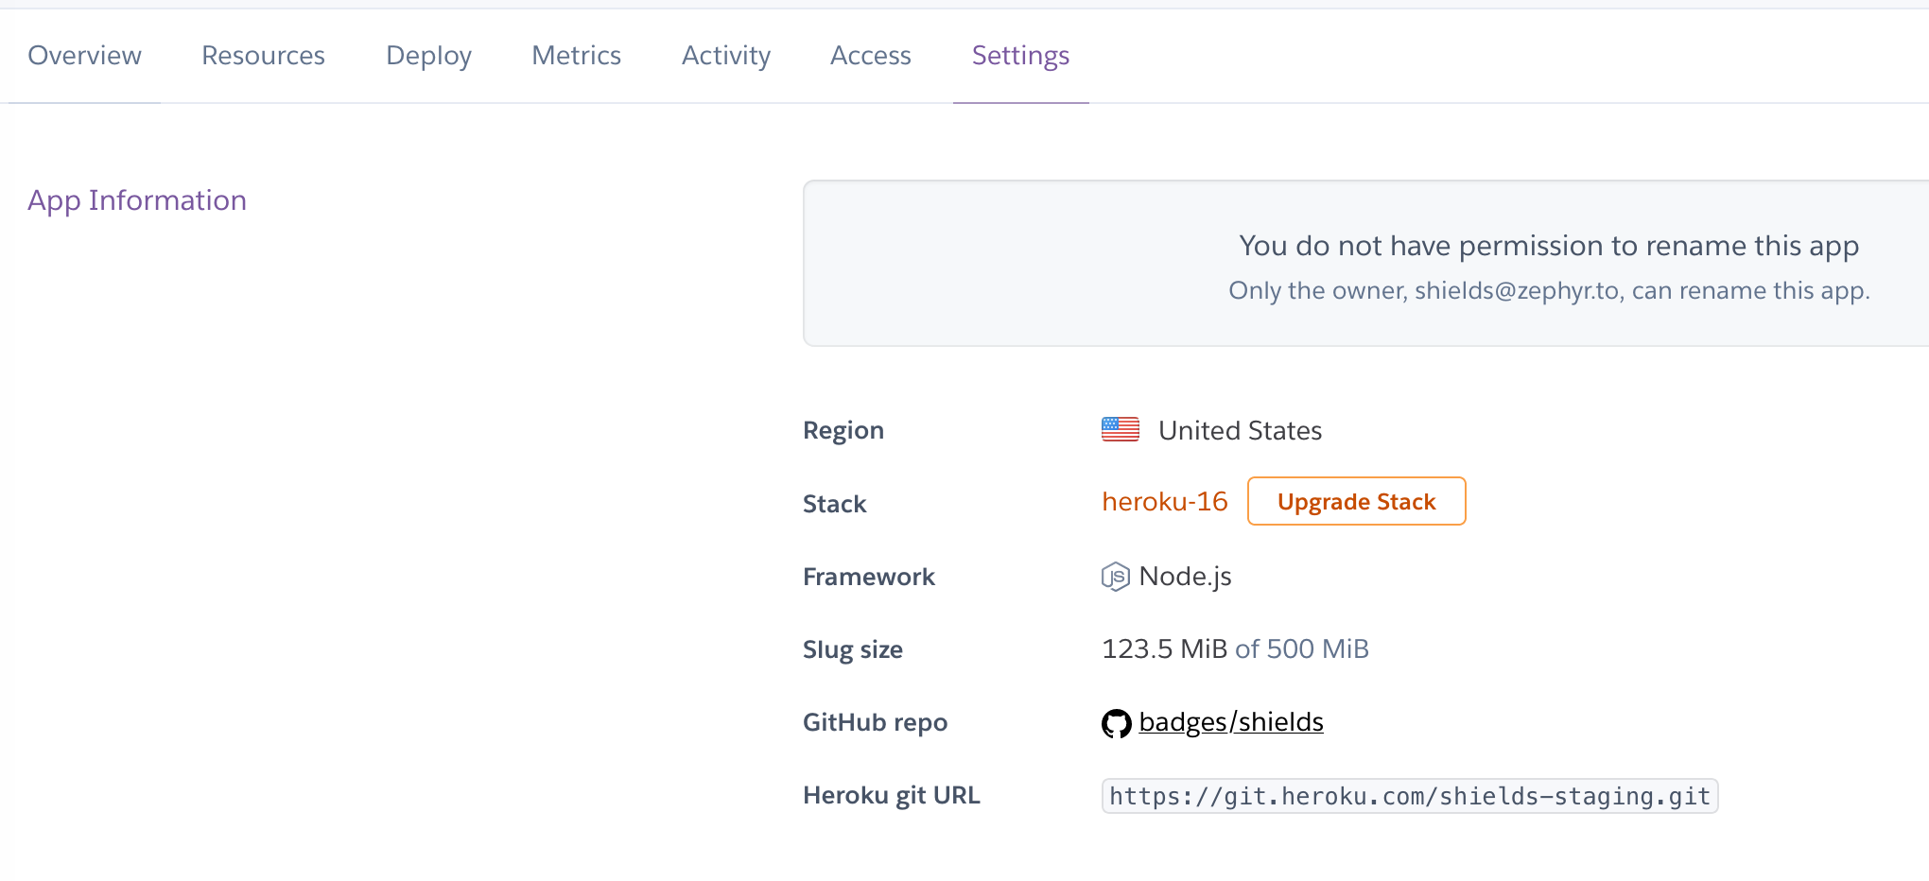Image resolution: width=1929 pixels, height=881 pixels.
Task: Click the Node.js hexagon icon
Action: (x=1115, y=577)
